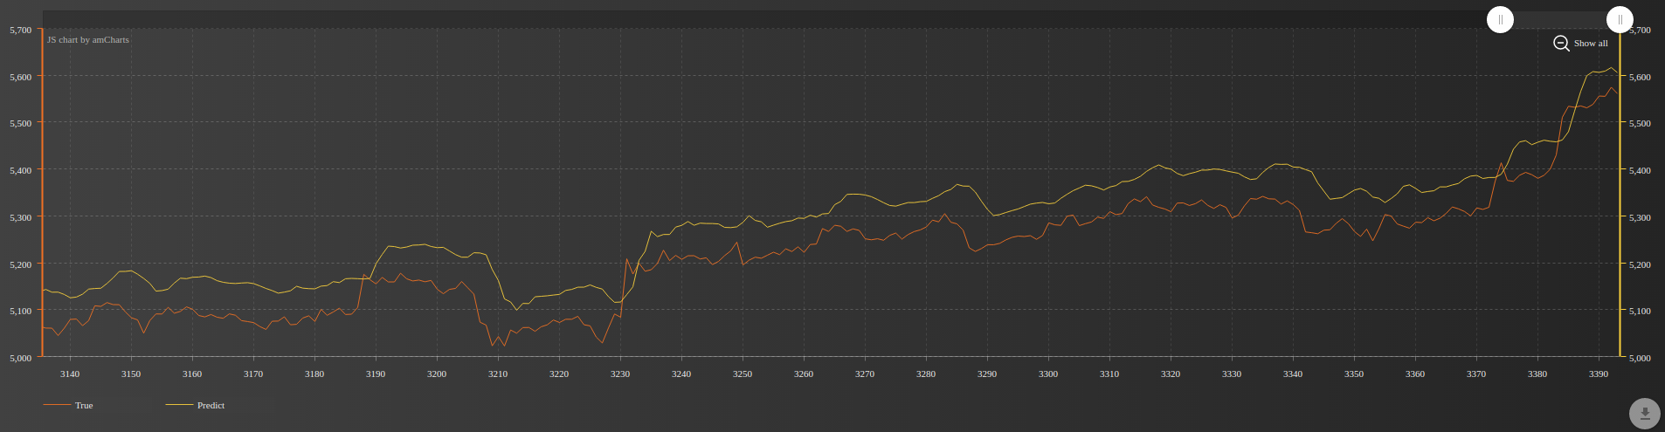Click the left scrollbar grip handle
Screen dimensions: 1665x432
click(1500, 19)
